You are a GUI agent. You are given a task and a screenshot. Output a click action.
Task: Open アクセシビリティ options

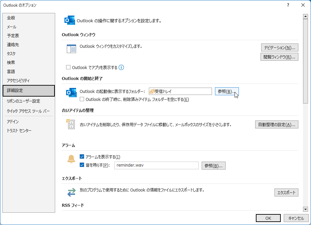(29, 80)
